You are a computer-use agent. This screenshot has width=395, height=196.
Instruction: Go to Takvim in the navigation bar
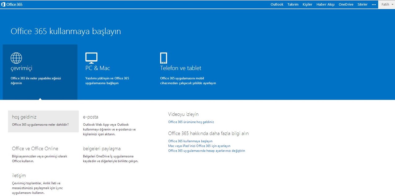[x=293, y=4]
